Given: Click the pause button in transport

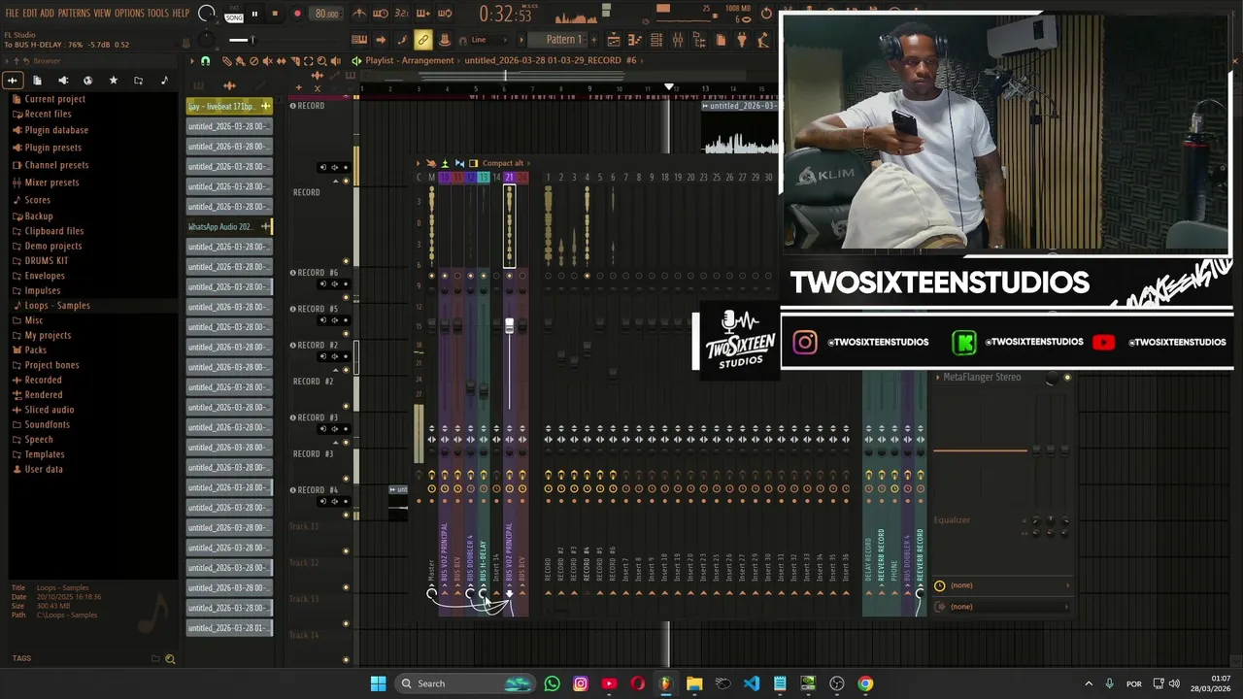Looking at the screenshot, I should coord(254,14).
